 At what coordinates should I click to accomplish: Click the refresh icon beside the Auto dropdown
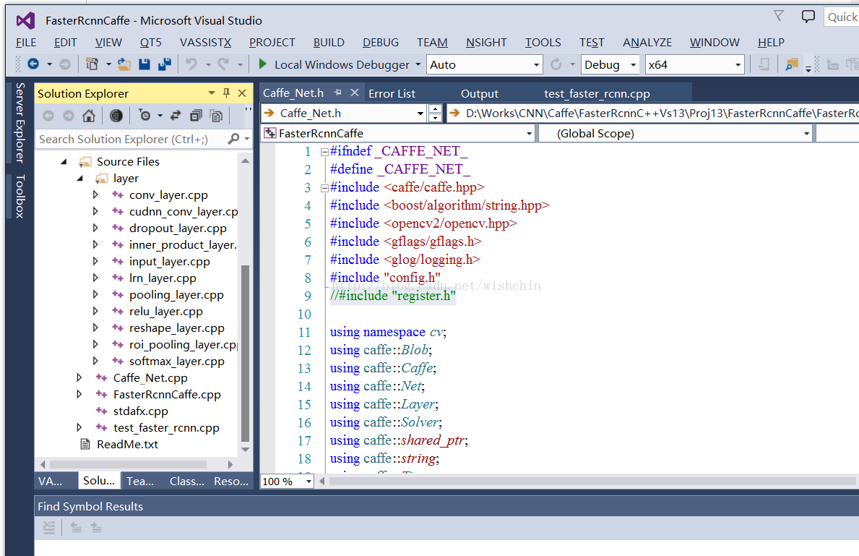pyautogui.click(x=556, y=64)
